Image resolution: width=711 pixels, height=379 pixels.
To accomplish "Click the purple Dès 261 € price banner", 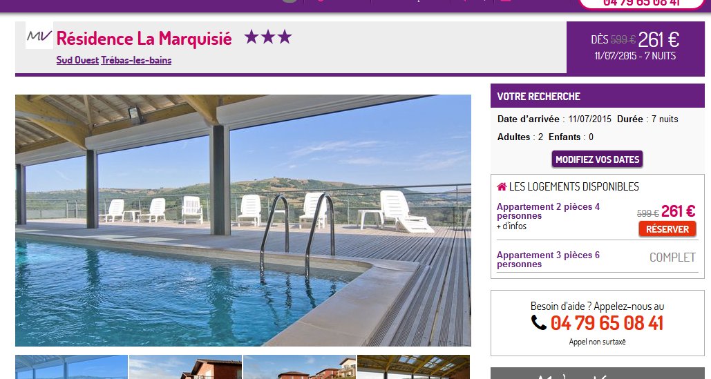I will click(x=635, y=48).
